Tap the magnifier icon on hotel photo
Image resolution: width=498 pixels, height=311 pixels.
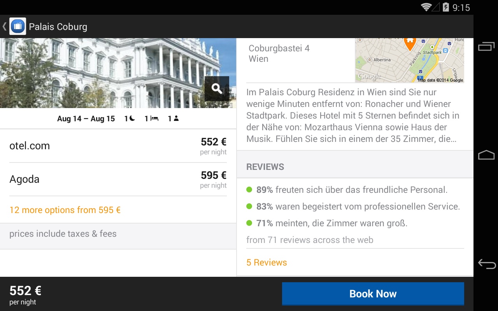(x=217, y=89)
